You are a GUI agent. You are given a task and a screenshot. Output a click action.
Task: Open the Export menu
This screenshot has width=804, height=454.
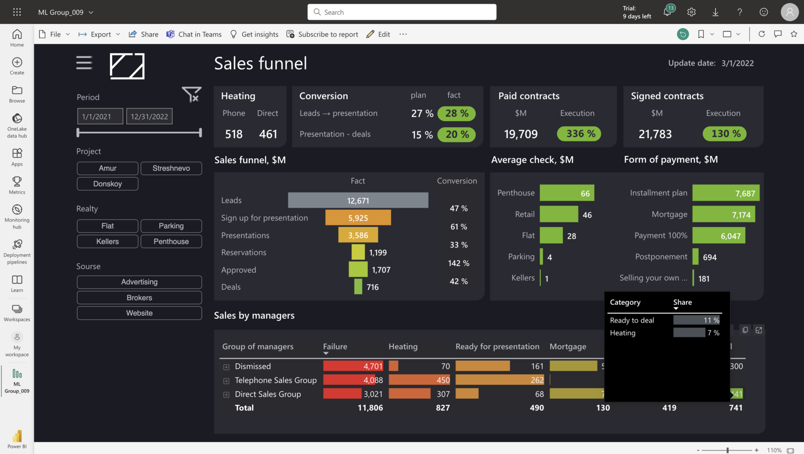click(x=99, y=34)
